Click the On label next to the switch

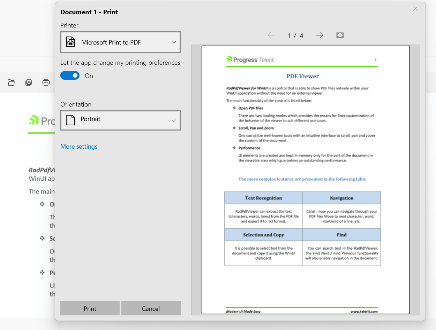pyautogui.click(x=89, y=76)
